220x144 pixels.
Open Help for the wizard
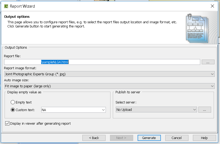coord(204,138)
